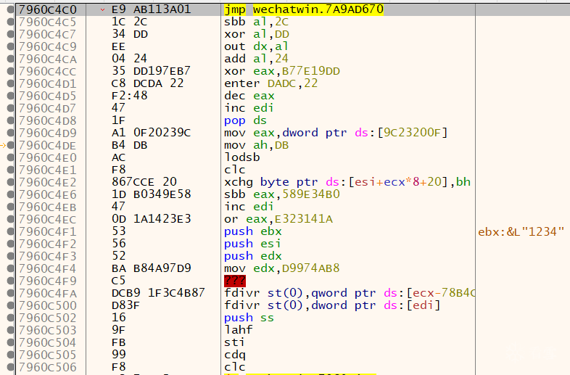The image size is (570, 375).
Task: Select address 7960C4D5
Action: click(47, 96)
